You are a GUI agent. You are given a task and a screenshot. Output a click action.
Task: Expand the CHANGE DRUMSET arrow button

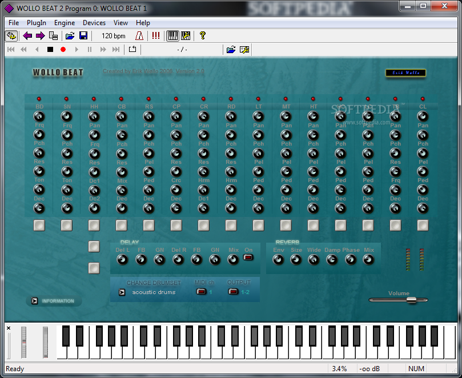[x=122, y=292]
